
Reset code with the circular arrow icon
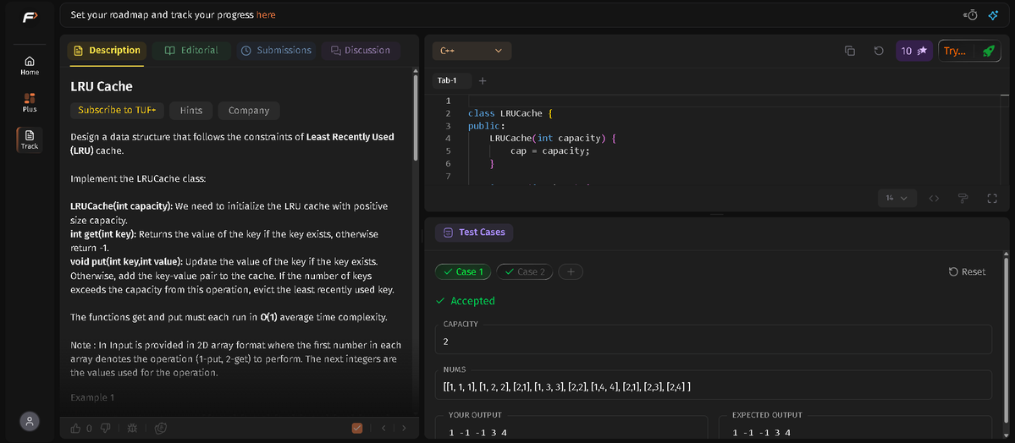pyautogui.click(x=879, y=51)
